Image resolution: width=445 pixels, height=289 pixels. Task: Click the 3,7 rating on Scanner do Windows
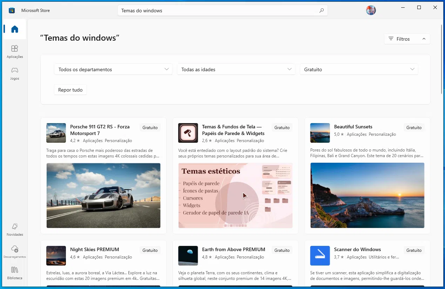pos(339,257)
